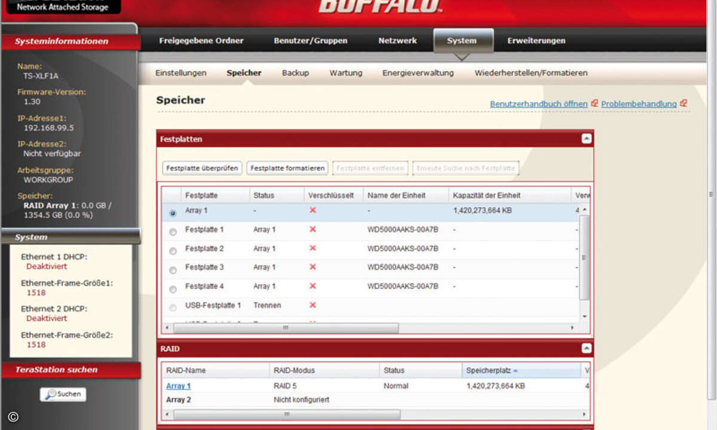Click the Kapazität der Einheit column header
717x430 pixels.
point(510,195)
